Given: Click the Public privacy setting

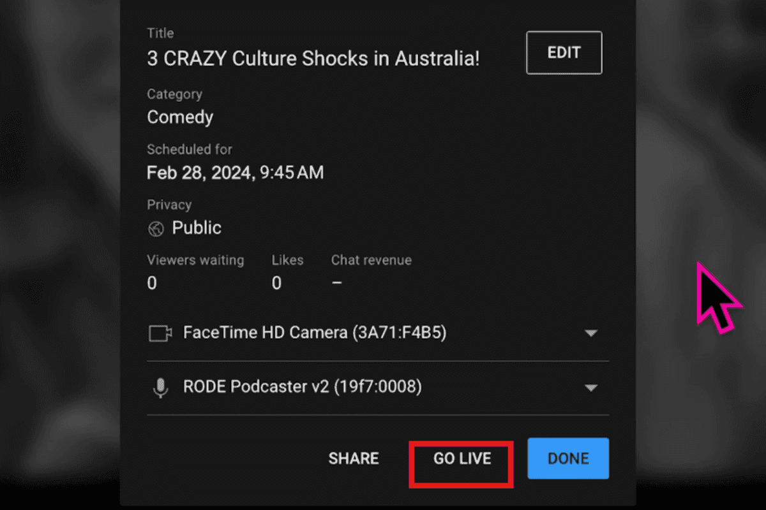Looking at the screenshot, I should 196,228.
